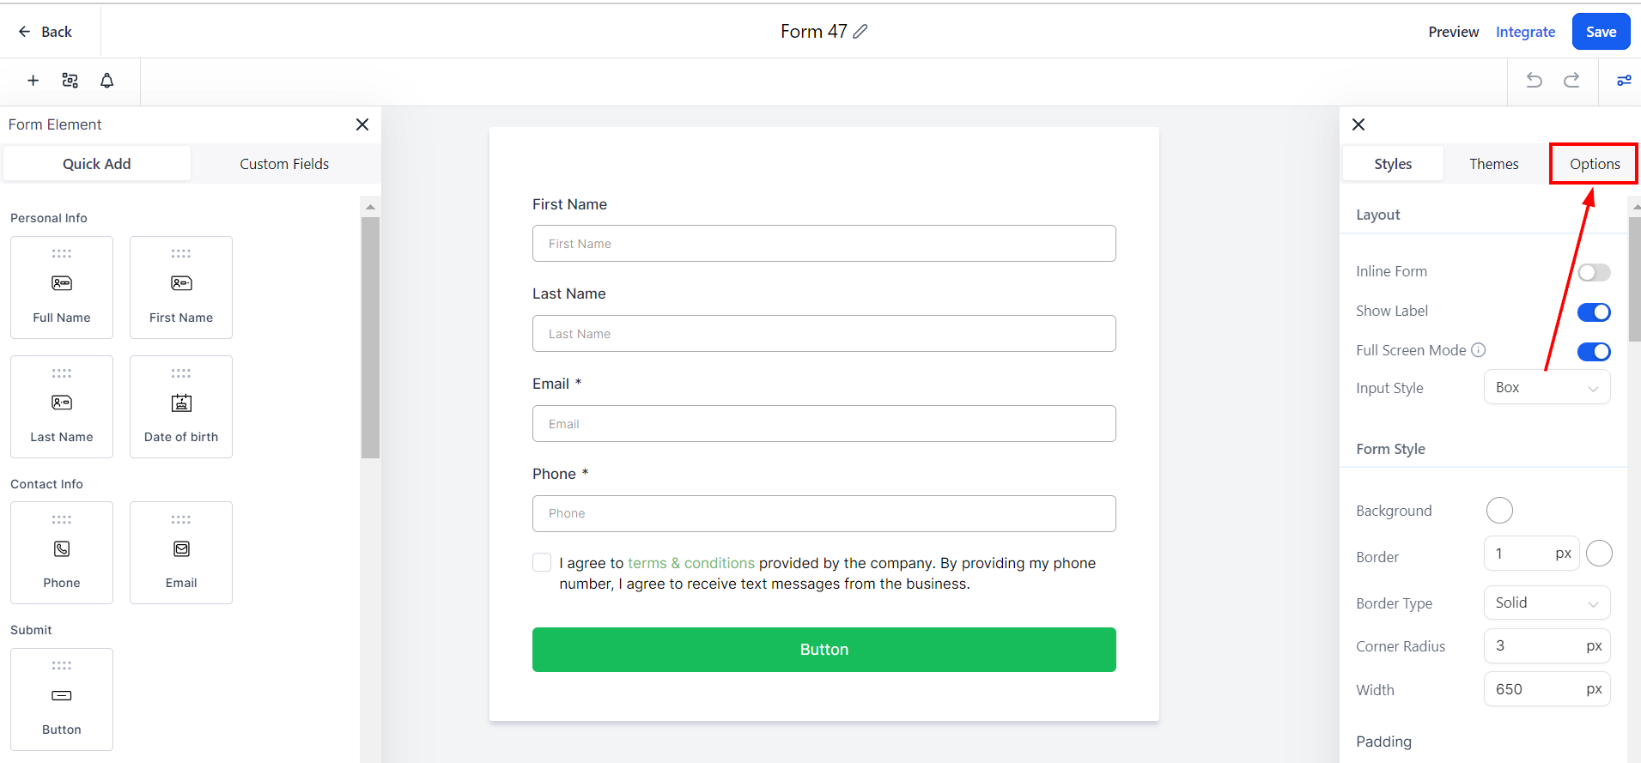Enable the Inline Form toggle
1641x763 pixels.
click(x=1594, y=273)
